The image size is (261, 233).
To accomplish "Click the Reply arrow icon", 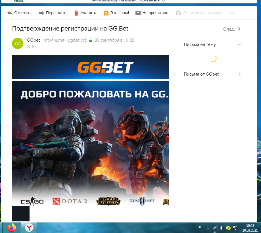I will (x=10, y=13).
